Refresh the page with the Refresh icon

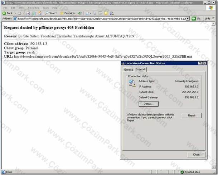(x=34, y=13)
